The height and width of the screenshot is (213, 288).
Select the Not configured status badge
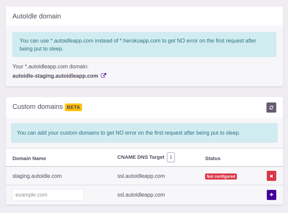tap(221, 176)
